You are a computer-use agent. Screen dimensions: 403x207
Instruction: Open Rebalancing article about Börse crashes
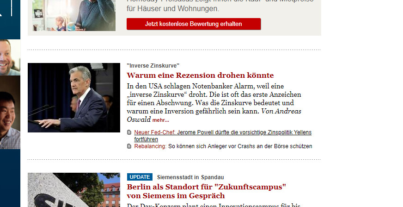point(223,146)
